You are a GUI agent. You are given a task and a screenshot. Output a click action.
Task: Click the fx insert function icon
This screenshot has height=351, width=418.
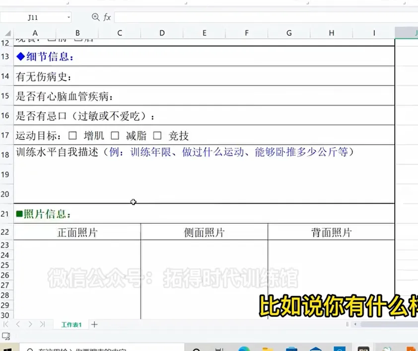(x=107, y=17)
